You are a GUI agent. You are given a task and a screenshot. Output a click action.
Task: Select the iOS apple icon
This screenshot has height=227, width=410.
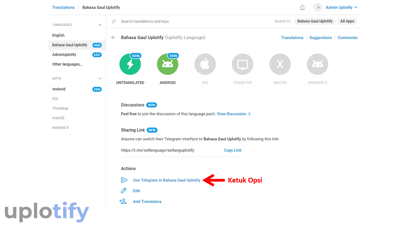coord(205,64)
